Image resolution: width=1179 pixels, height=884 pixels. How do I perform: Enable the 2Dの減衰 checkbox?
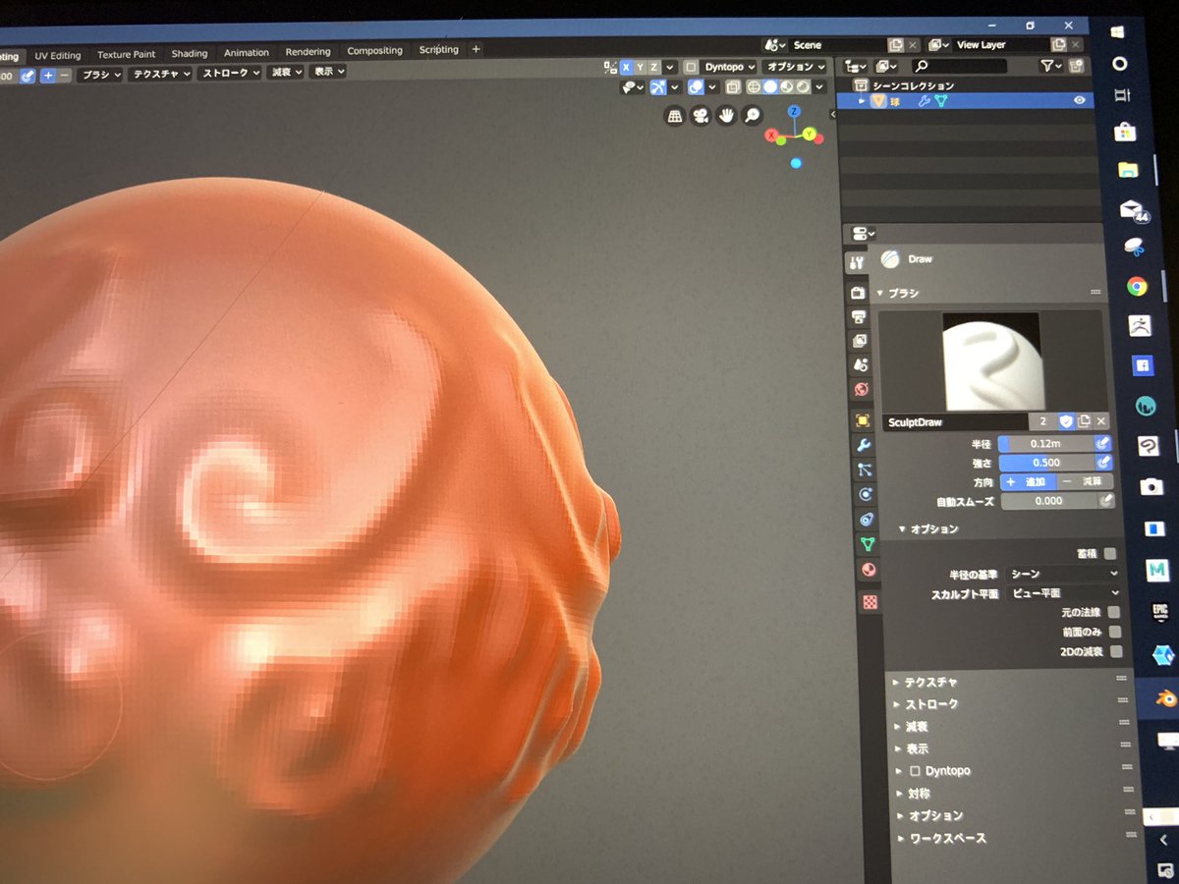pyautogui.click(x=1116, y=651)
